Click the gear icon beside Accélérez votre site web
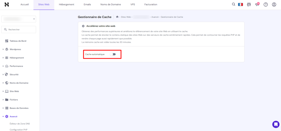The height and width of the screenshot is (131, 281). pyautogui.click(x=83, y=26)
